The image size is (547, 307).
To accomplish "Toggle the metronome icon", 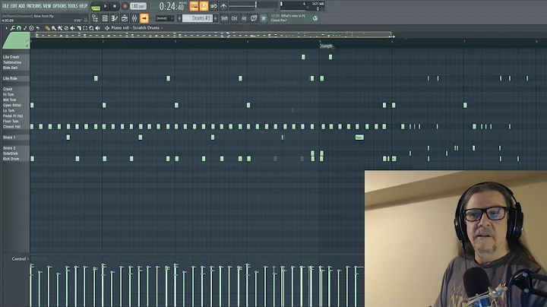I will click(223, 6).
